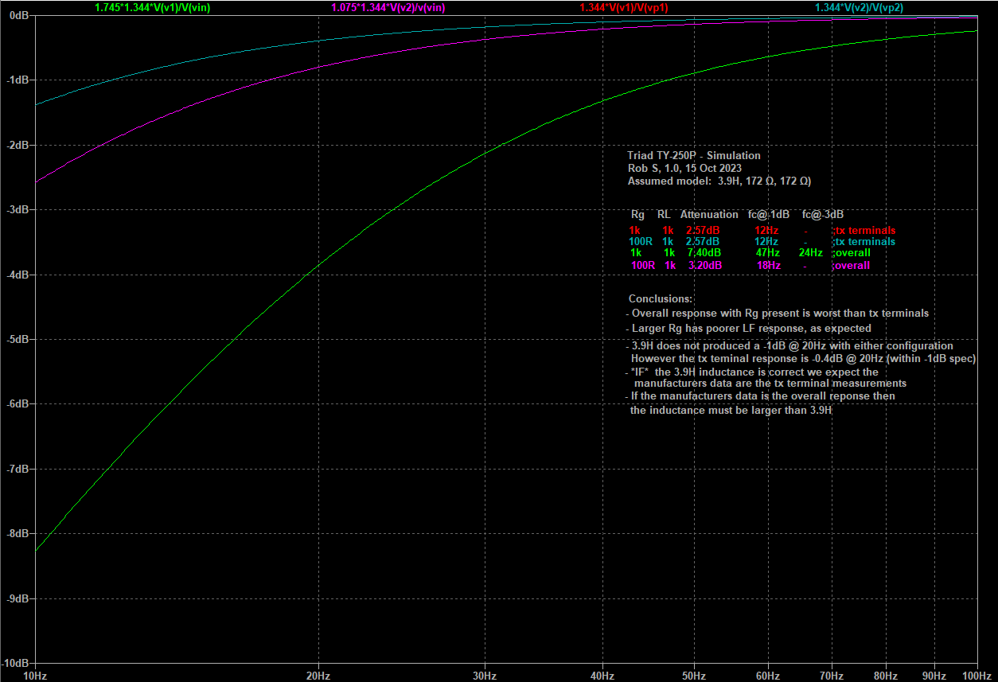This screenshot has height=682, width=998.
Task: Click the teal ';tx terminals' row comment
Action: pyautogui.click(x=864, y=242)
